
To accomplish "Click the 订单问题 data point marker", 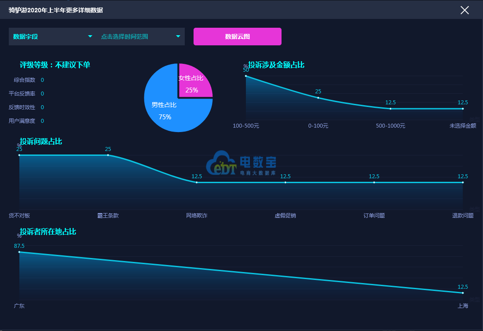I will (x=374, y=183).
